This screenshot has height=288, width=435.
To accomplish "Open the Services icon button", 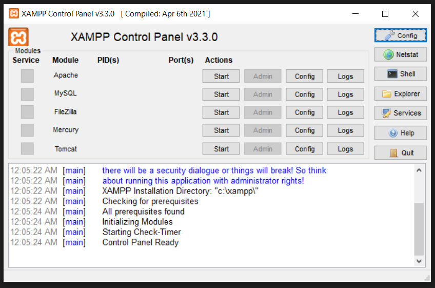I will click(x=400, y=113).
